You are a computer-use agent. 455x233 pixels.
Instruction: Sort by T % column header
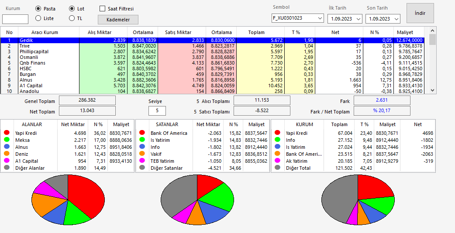(x=299, y=32)
